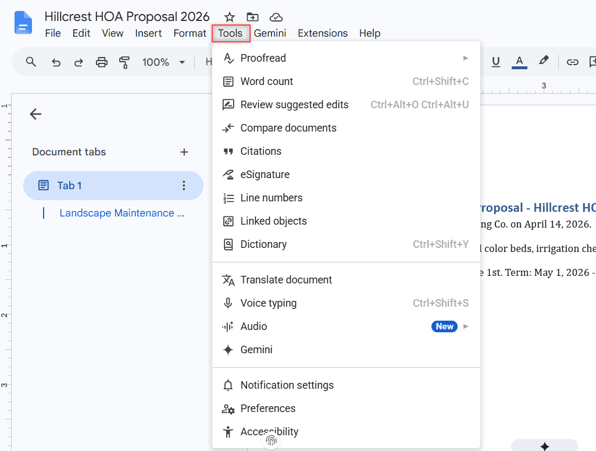Open the 100% zoom dropdown

click(163, 62)
